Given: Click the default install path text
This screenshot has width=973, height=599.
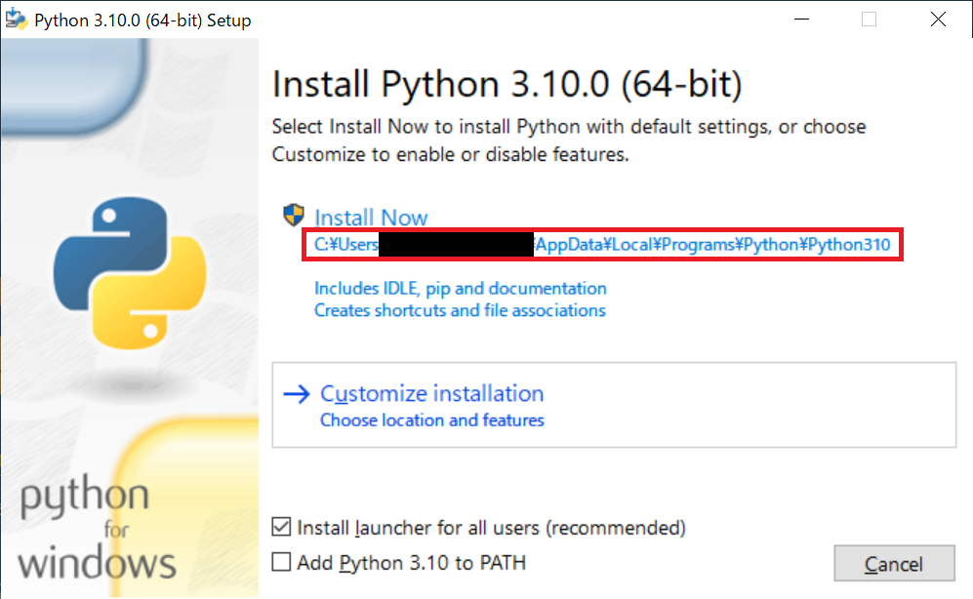Looking at the screenshot, I should pyautogui.click(x=602, y=244).
